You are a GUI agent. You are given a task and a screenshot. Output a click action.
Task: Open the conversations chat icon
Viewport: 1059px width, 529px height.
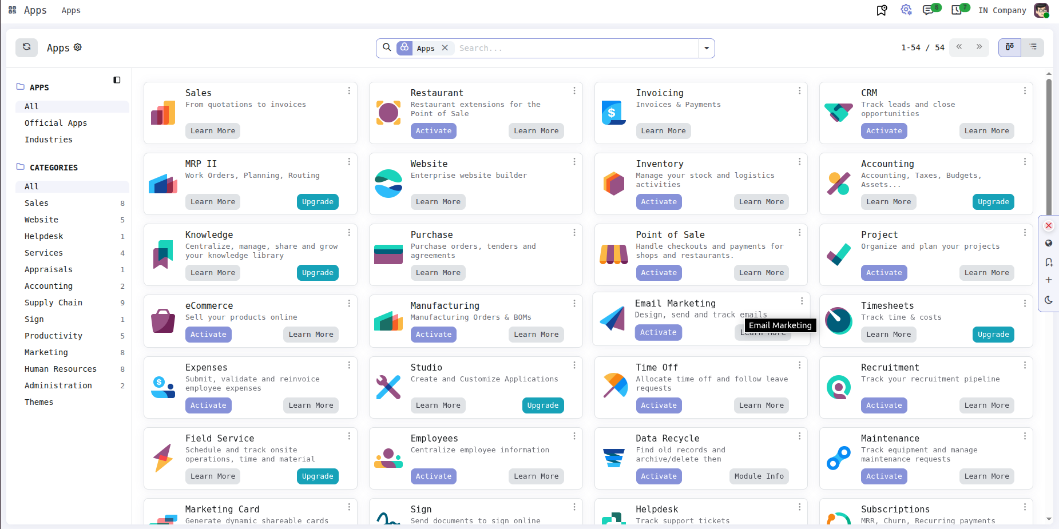pos(927,10)
